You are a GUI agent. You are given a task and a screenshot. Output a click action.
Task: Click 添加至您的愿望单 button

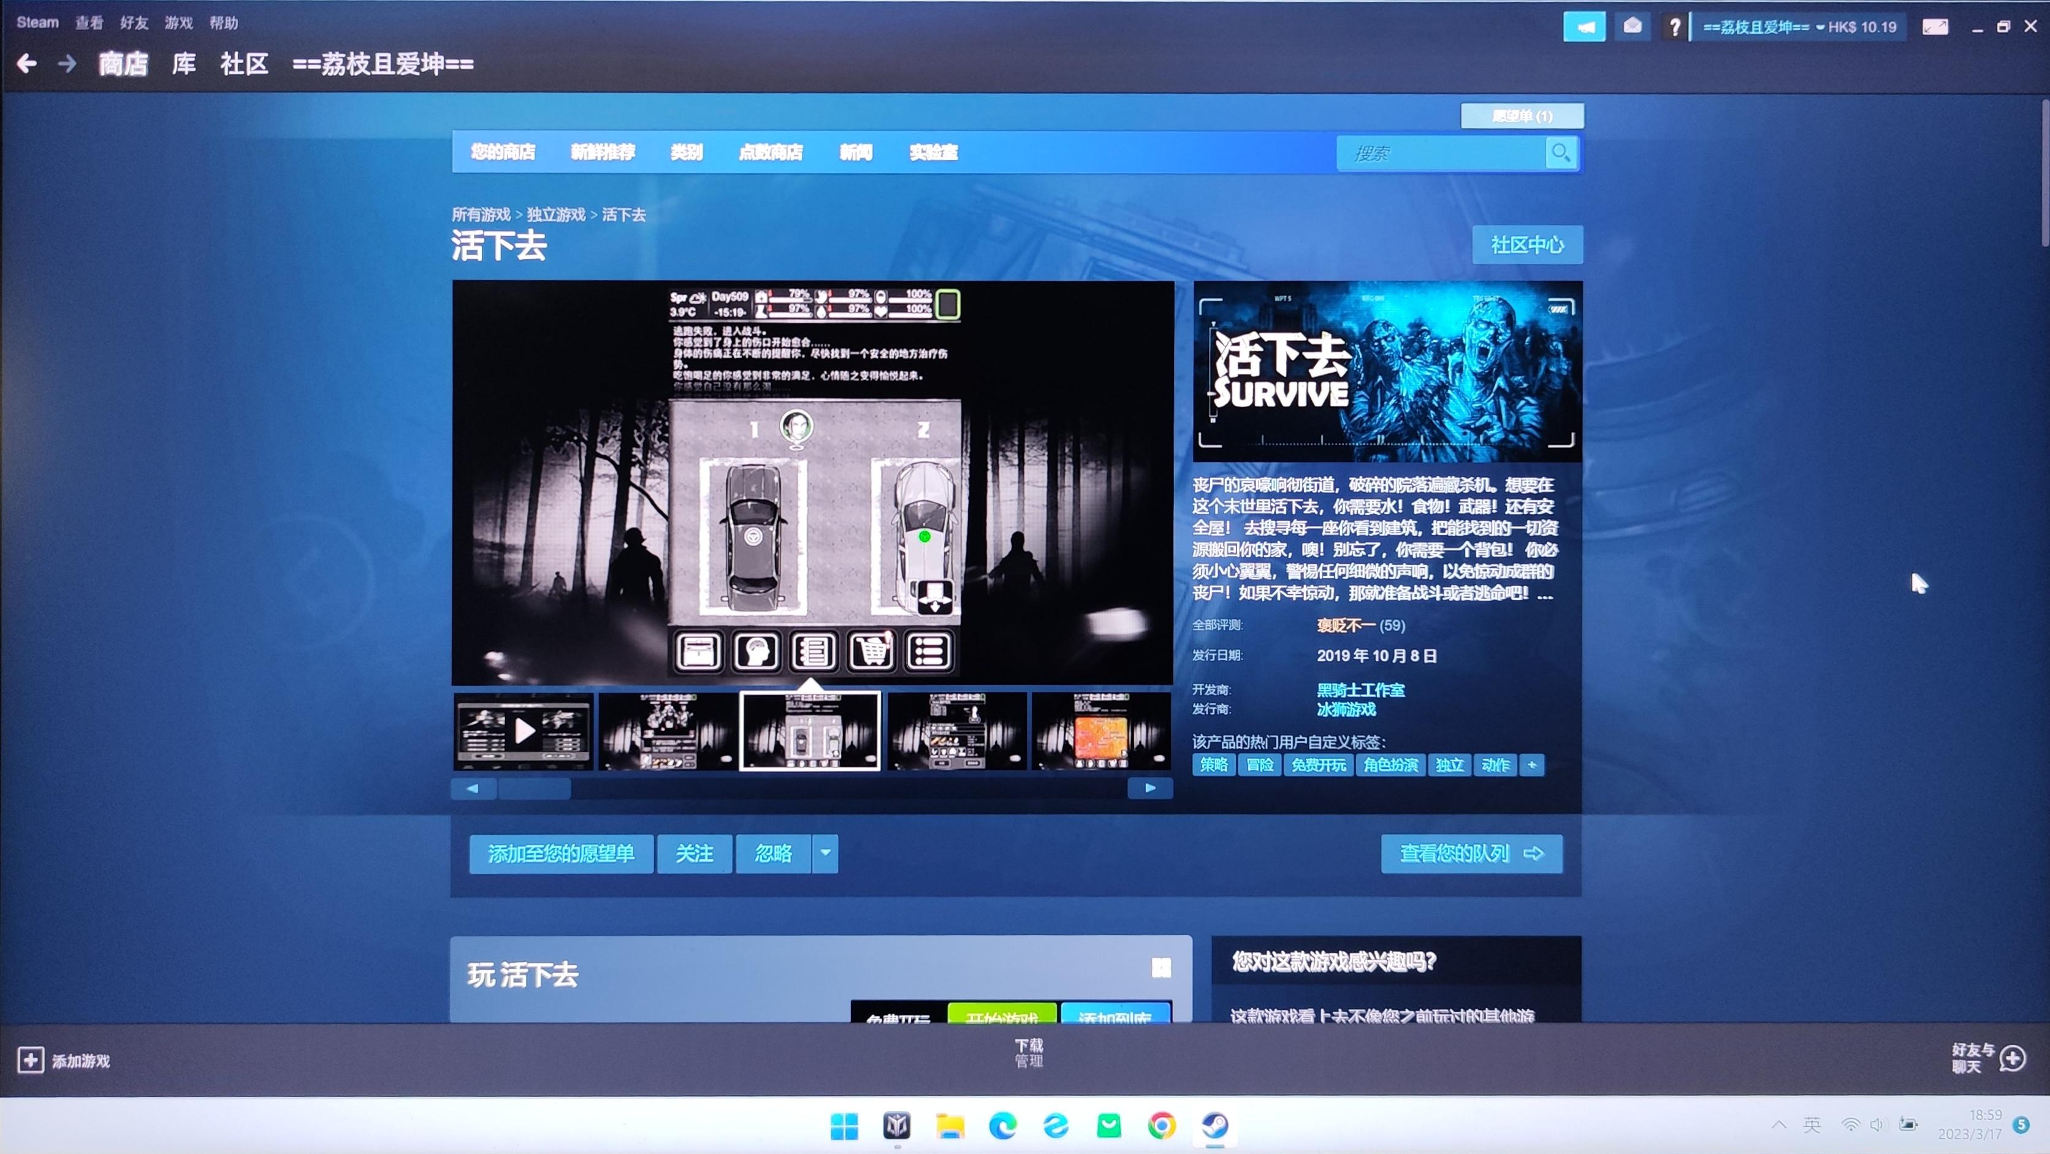pos(561,853)
